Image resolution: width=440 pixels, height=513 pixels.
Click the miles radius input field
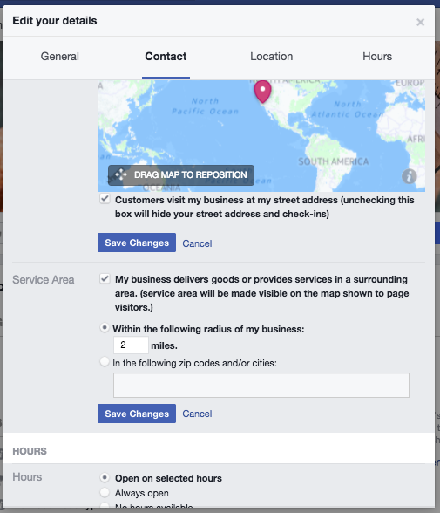[x=131, y=345]
